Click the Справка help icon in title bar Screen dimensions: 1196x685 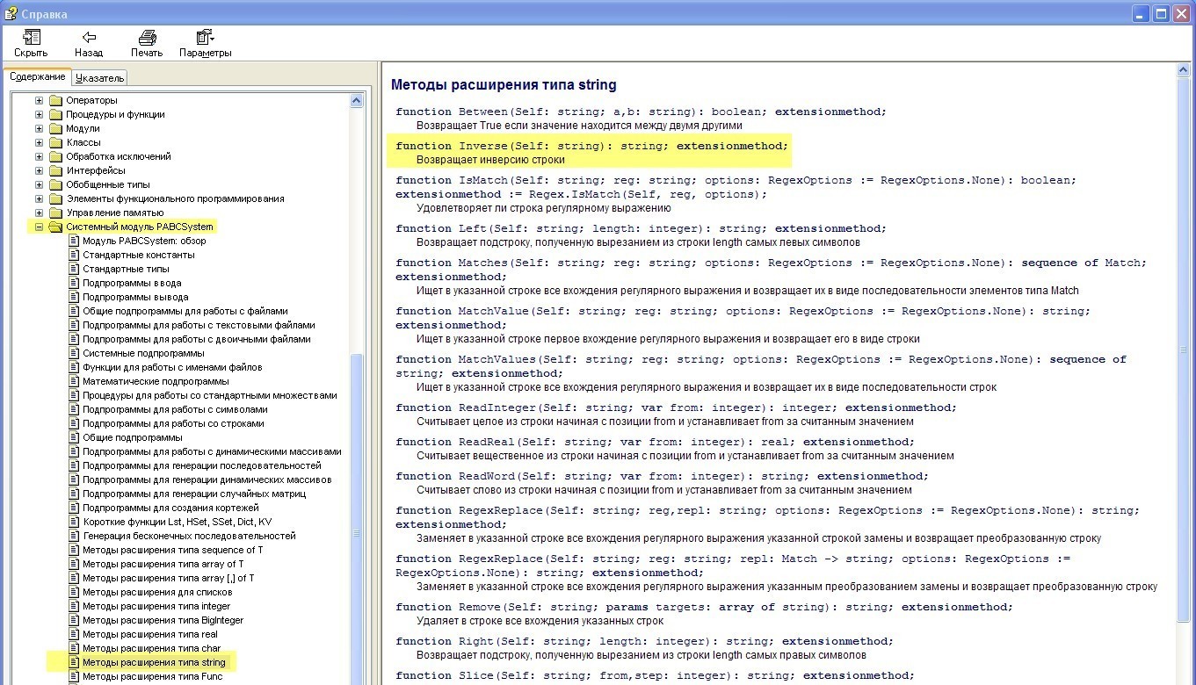11,13
